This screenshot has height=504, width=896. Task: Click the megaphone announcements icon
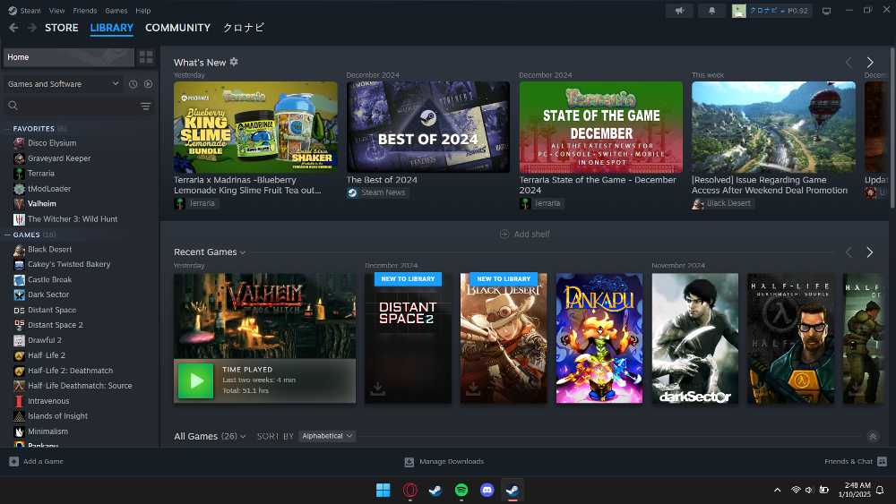click(679, 11)
